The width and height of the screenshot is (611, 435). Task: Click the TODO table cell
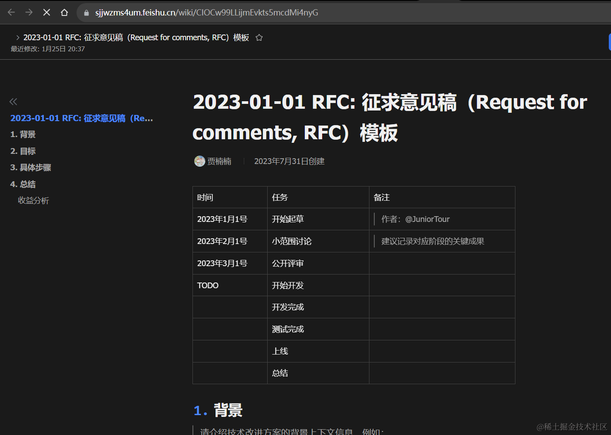(208, 286)
